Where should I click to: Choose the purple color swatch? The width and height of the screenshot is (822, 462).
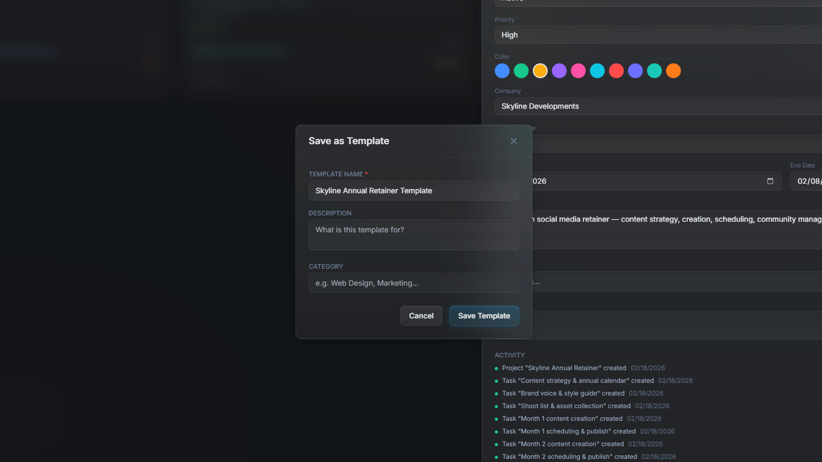tap(559, 71)
